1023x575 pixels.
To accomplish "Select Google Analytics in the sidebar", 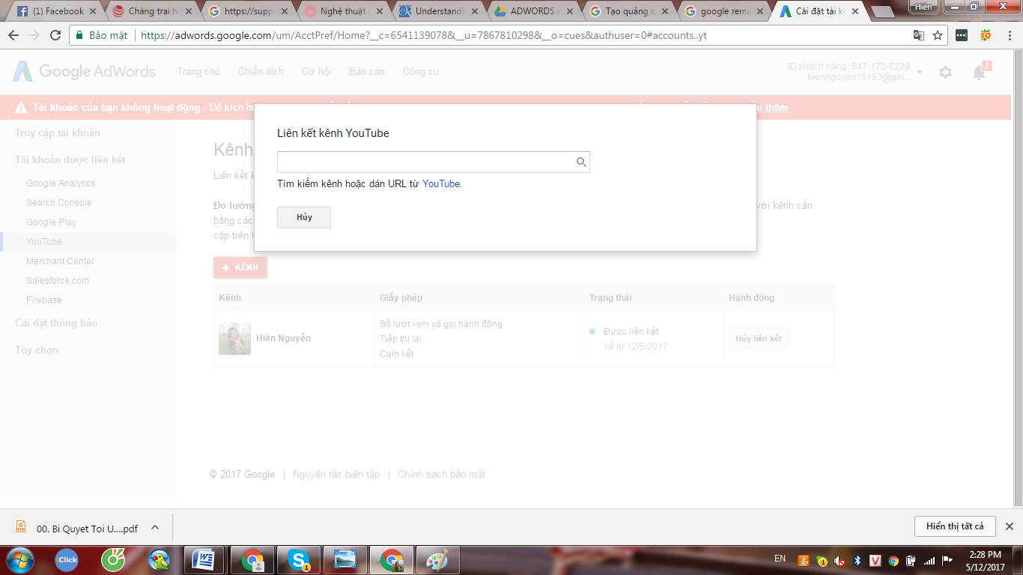I will pos(61,183).
